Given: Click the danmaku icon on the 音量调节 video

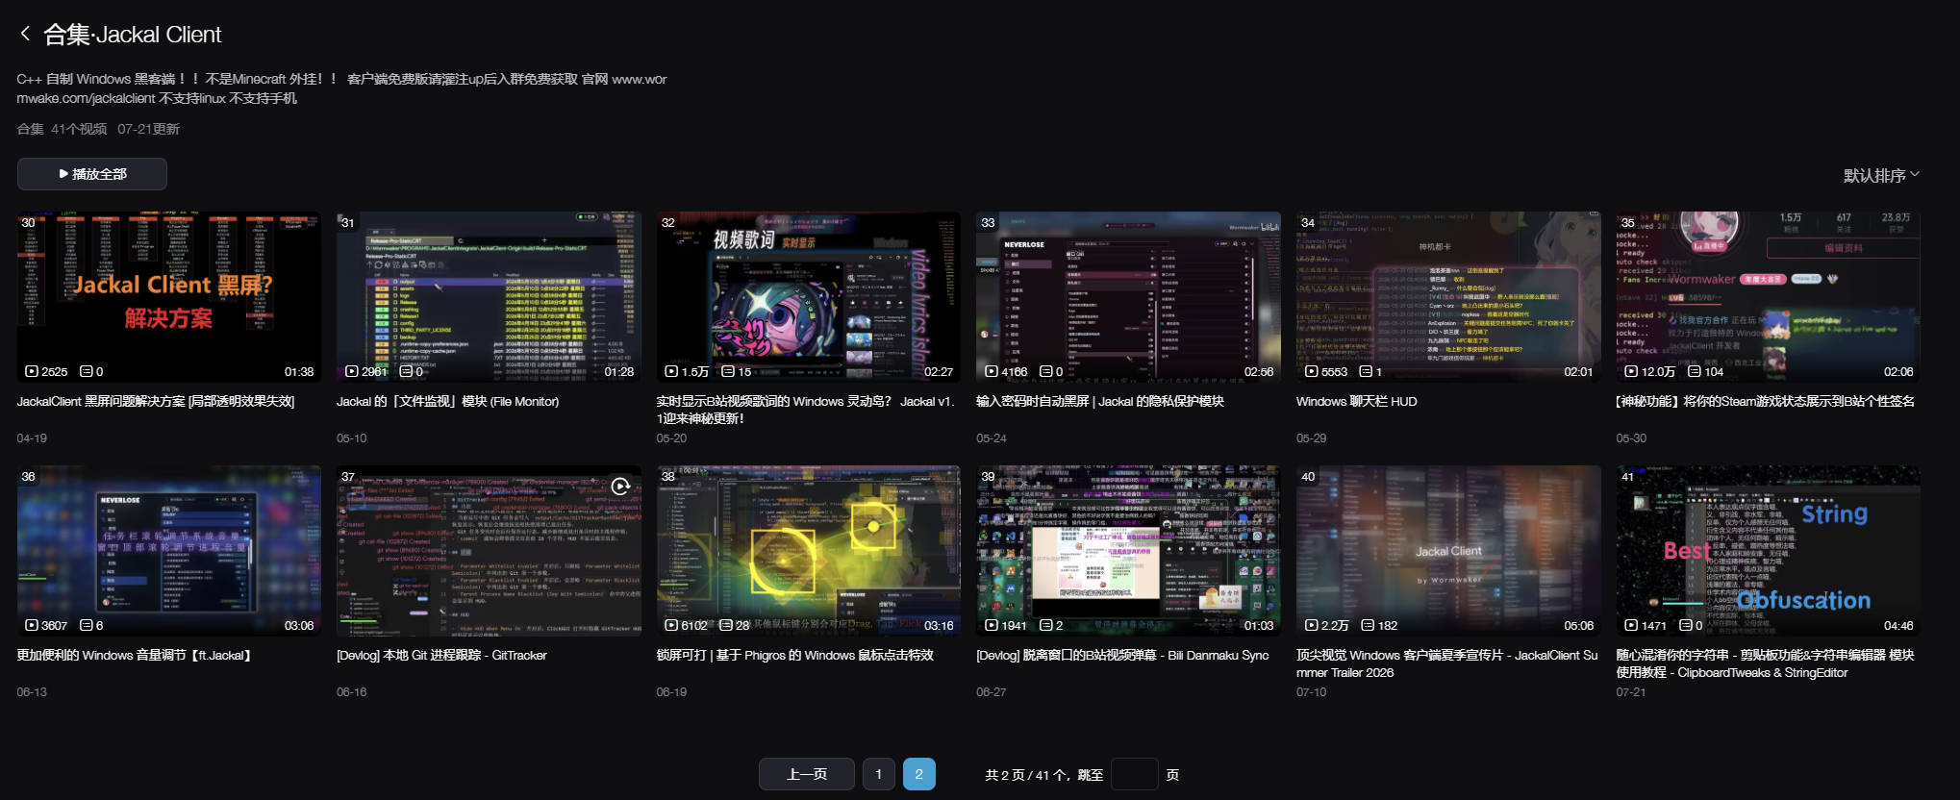Looking at the screenshot, I should click(x=86, y=625).
